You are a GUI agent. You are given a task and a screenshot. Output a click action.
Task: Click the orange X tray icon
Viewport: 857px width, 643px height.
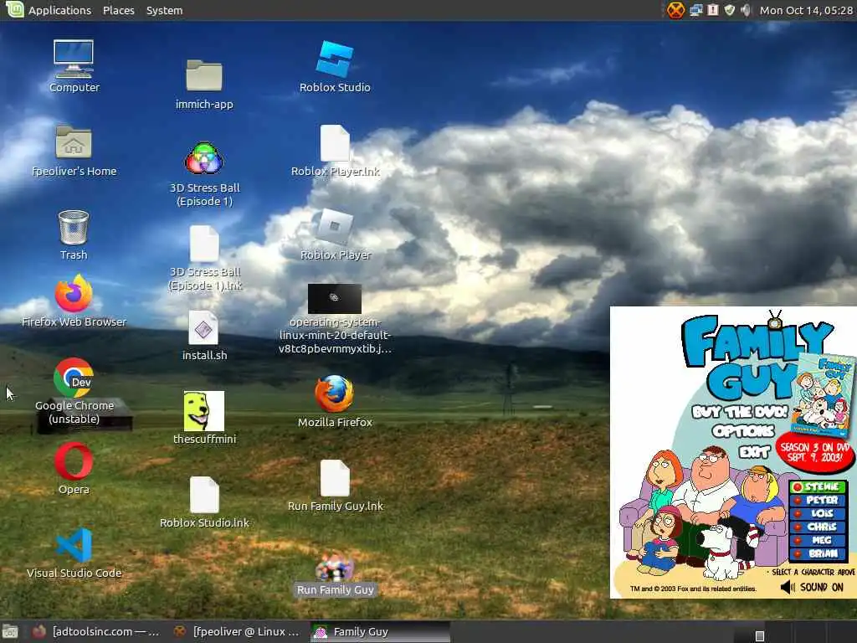[675, 10]
